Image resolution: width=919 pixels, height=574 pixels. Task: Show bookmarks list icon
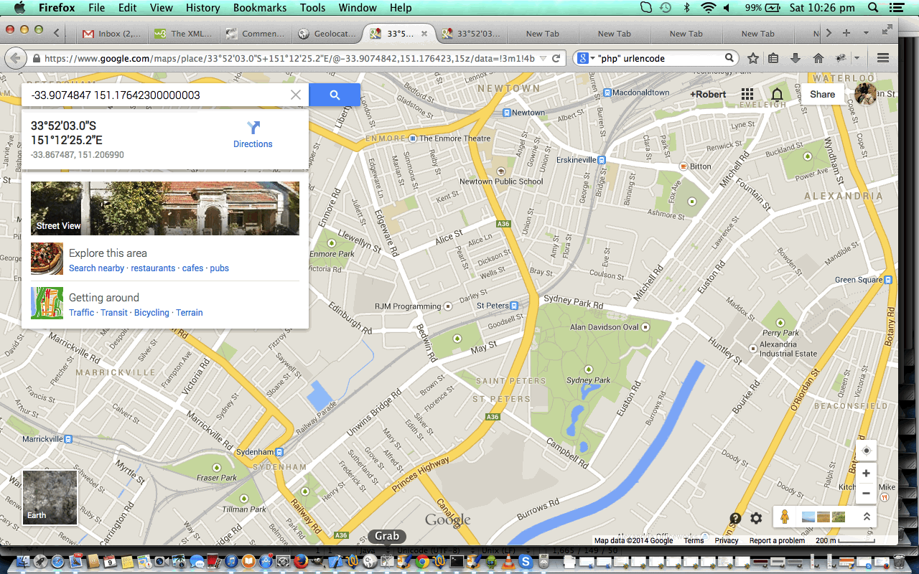point(773,58)
